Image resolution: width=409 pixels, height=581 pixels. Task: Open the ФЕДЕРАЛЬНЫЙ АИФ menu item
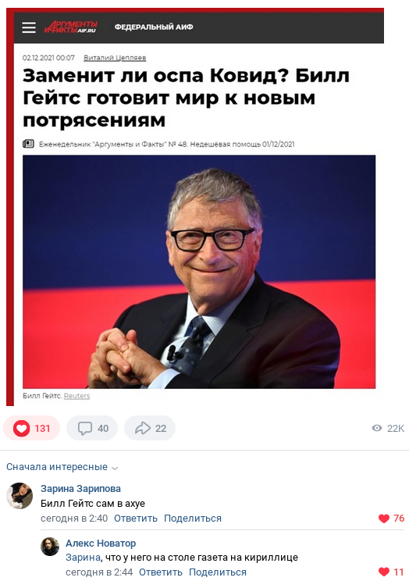(x=154, y=27)
